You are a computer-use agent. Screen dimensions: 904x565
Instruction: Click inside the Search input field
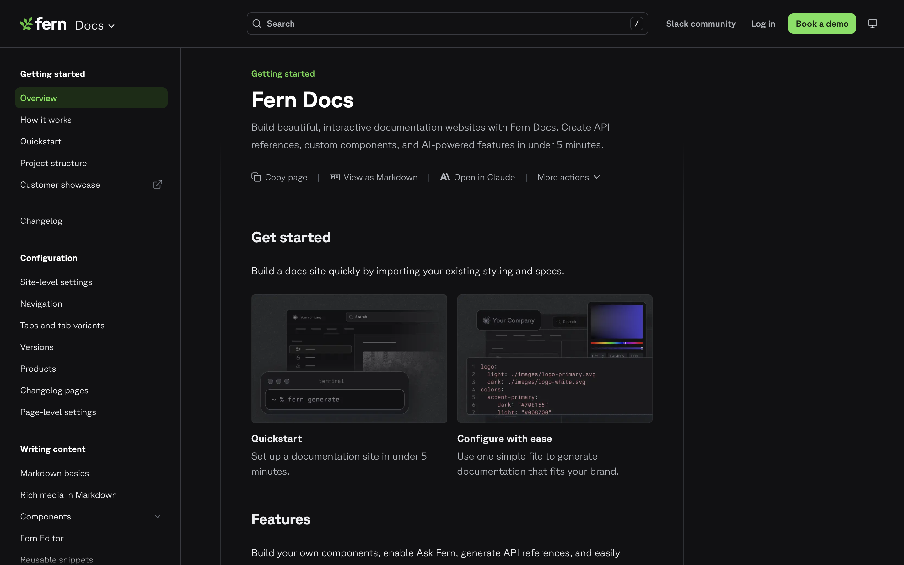[x=411, y=23]
